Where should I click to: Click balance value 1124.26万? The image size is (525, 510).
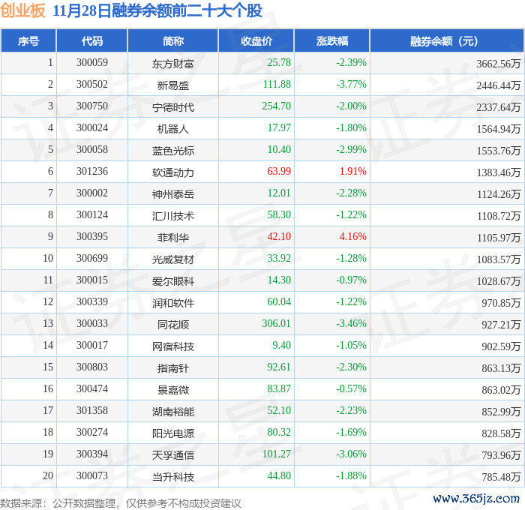498,194
